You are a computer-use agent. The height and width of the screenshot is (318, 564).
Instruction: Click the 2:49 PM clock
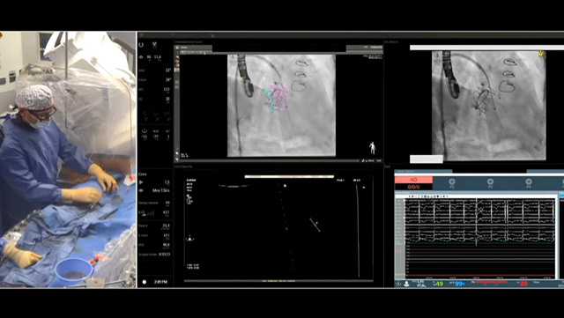point(160,282)
